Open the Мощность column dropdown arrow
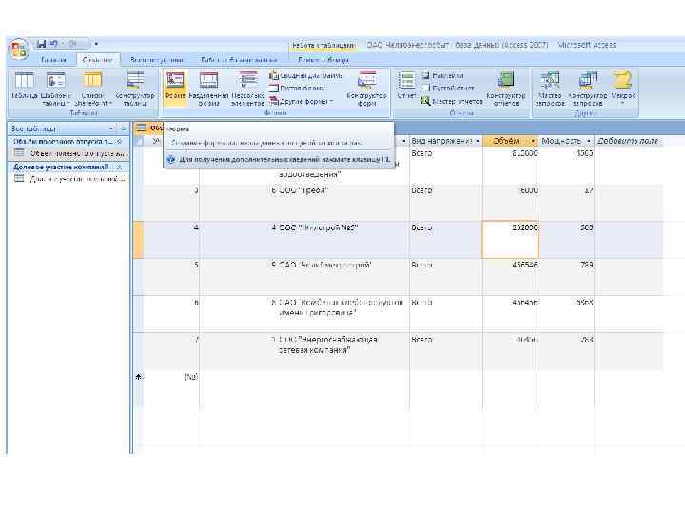This screenshot has width=685, height=514. (x=589, y=141)
